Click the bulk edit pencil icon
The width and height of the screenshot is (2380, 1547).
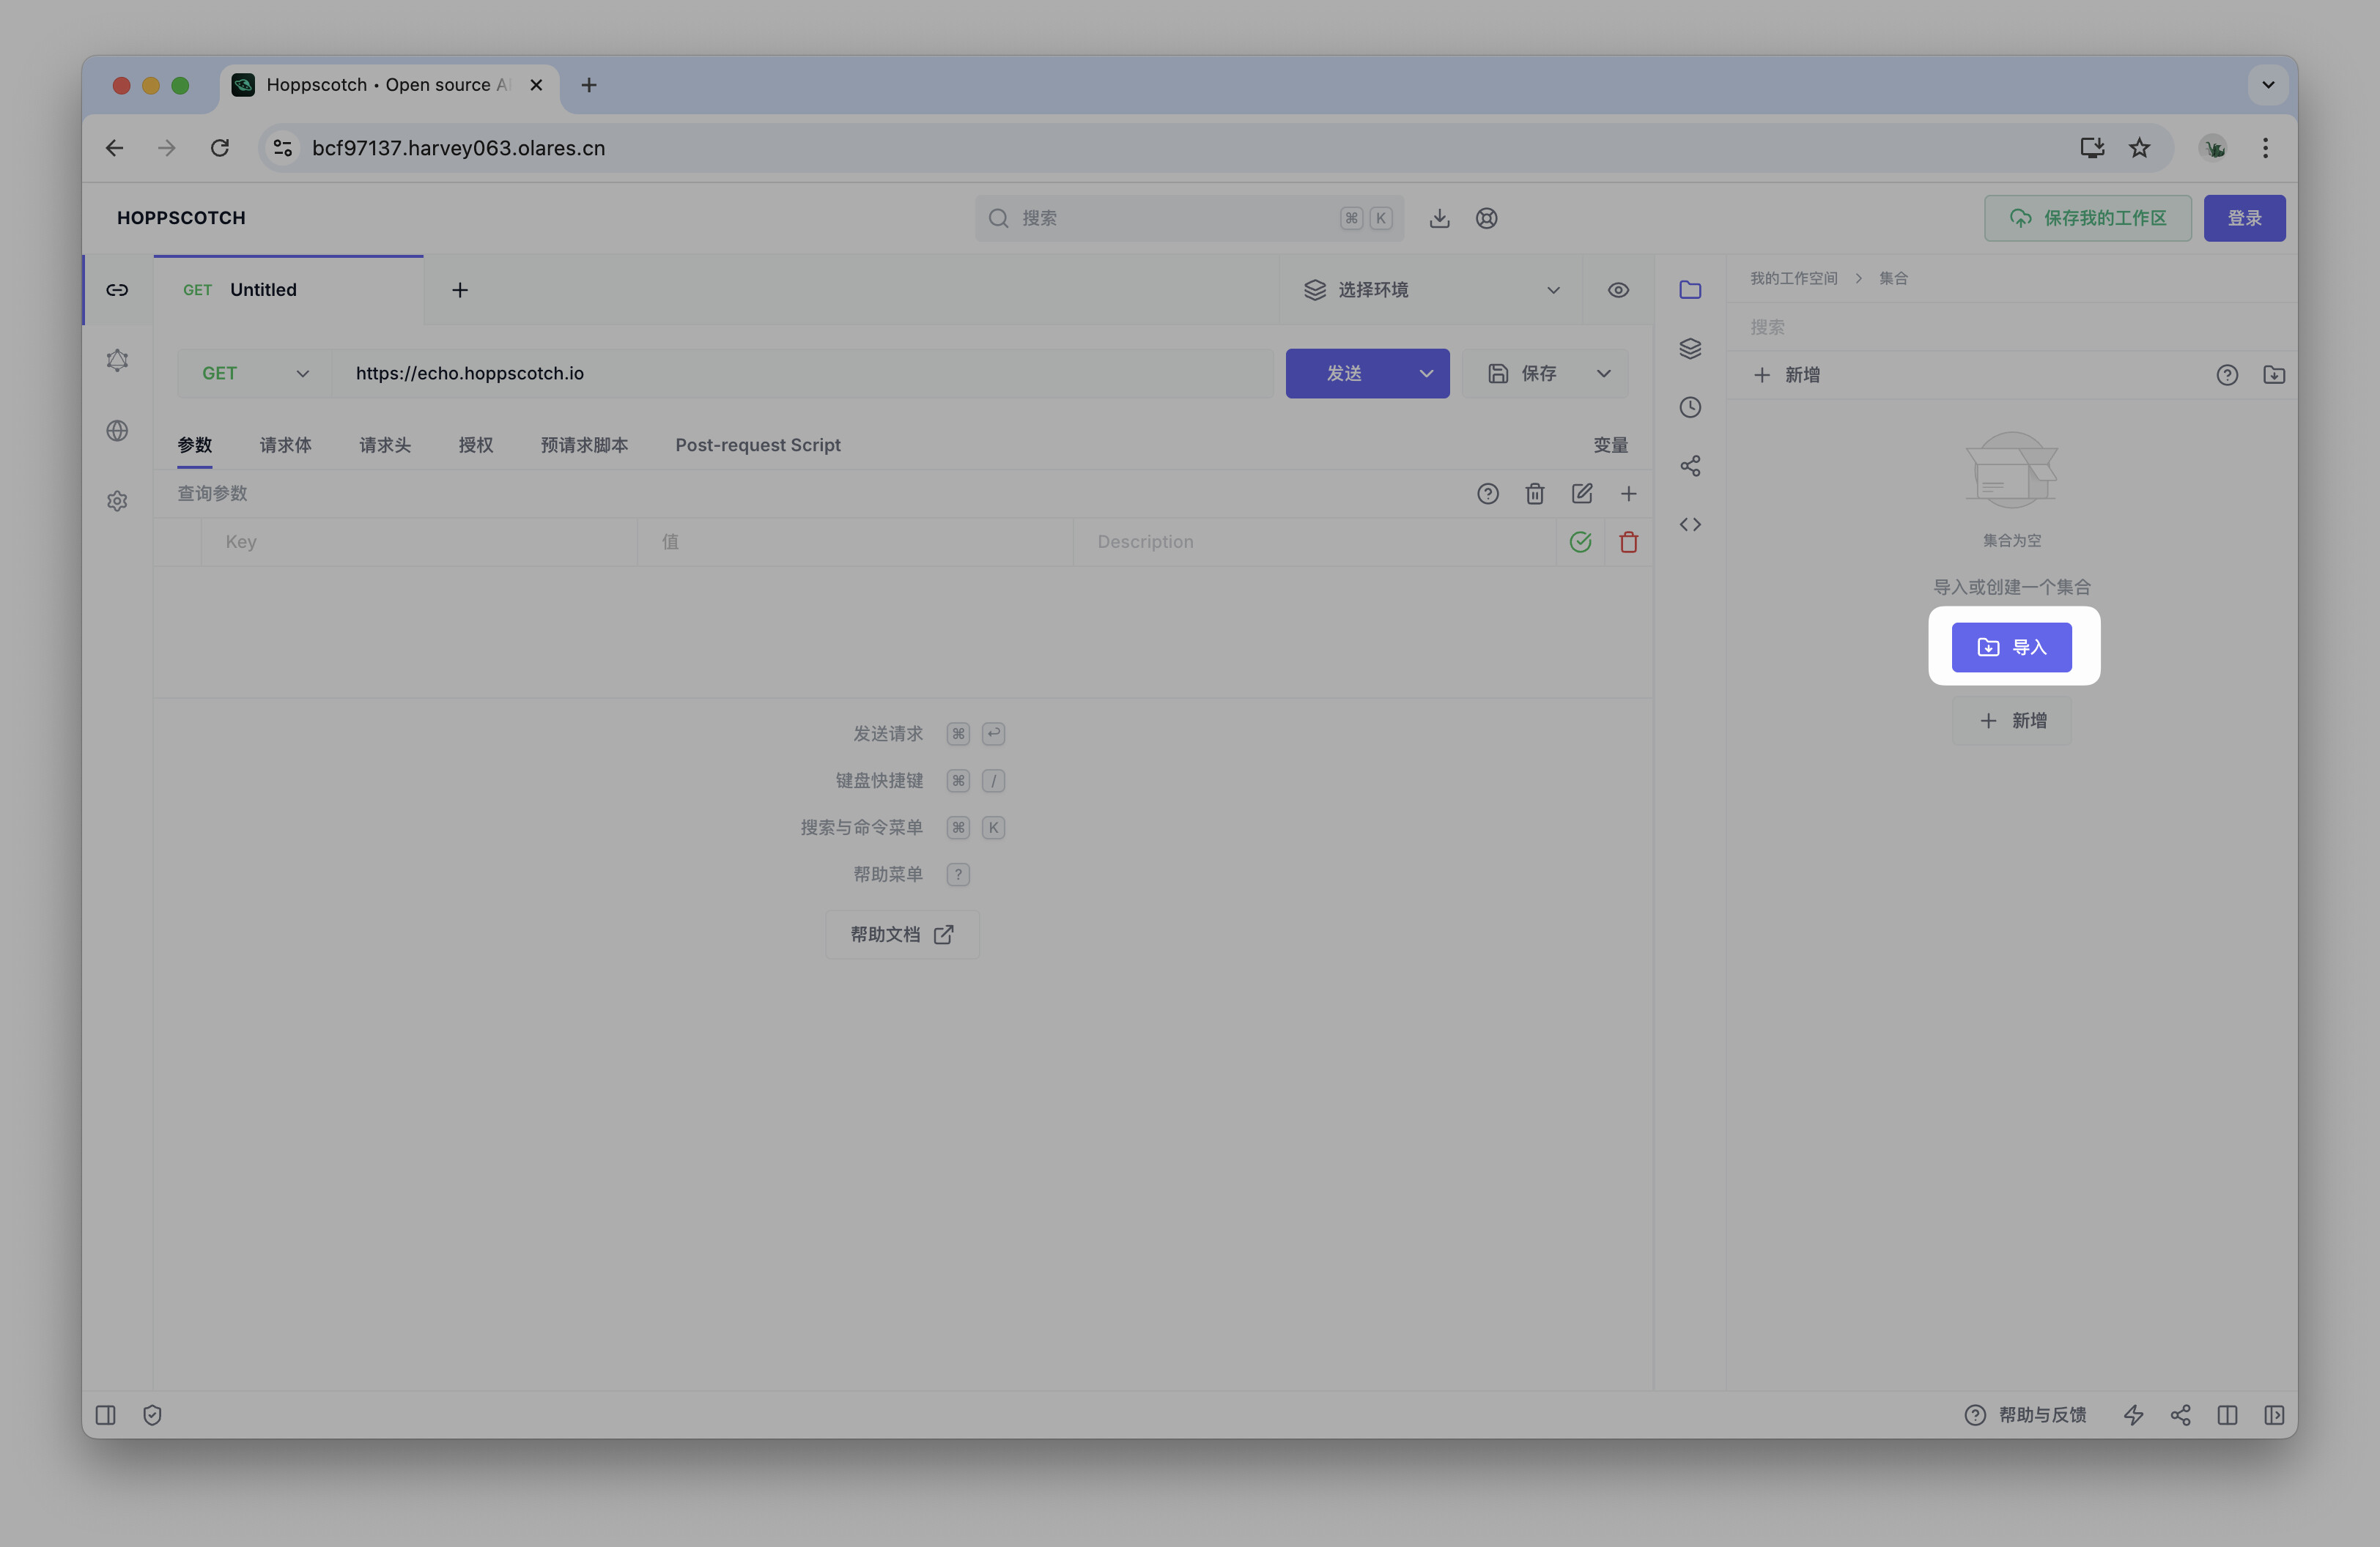coord(1581,494)
